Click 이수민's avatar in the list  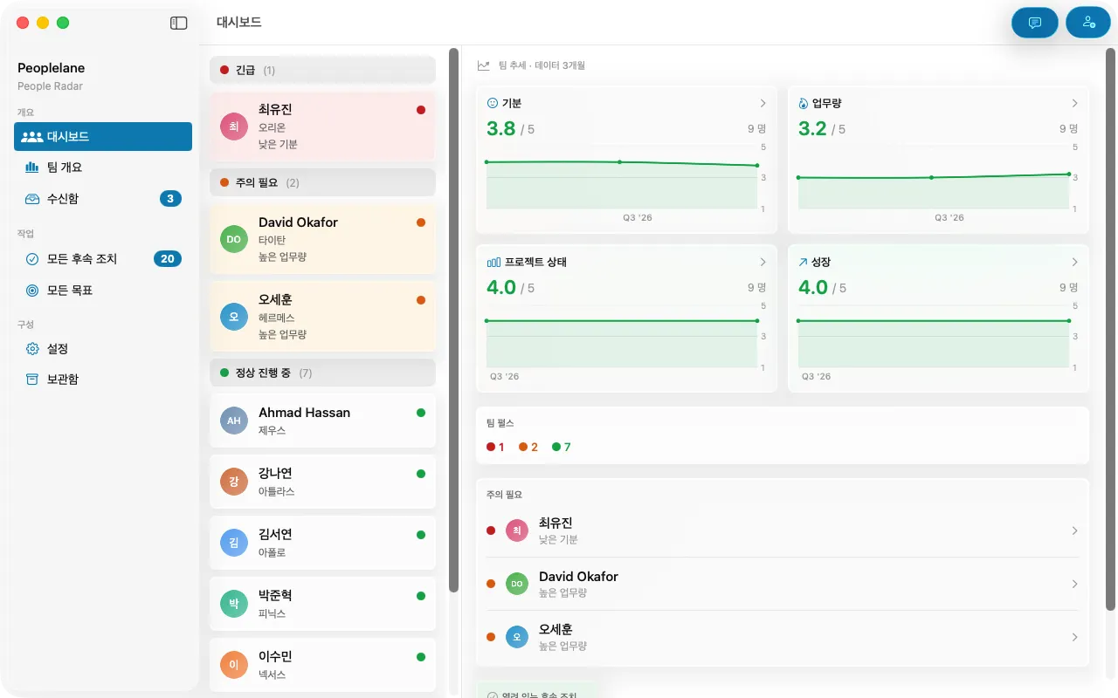pos(234,665)
